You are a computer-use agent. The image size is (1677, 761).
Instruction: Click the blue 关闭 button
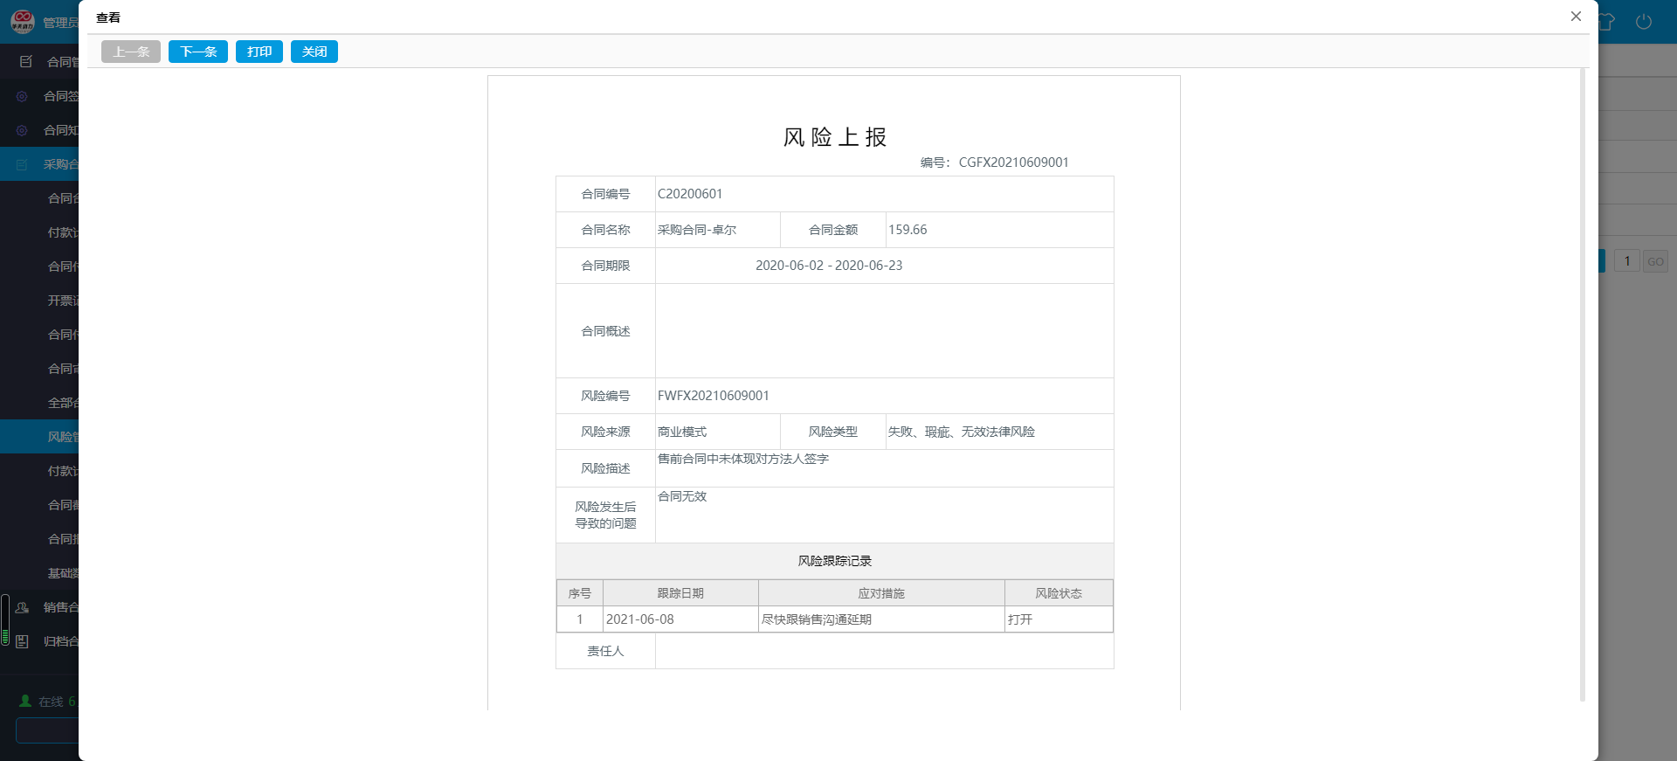pyautogui.click(x=314, y=52)
